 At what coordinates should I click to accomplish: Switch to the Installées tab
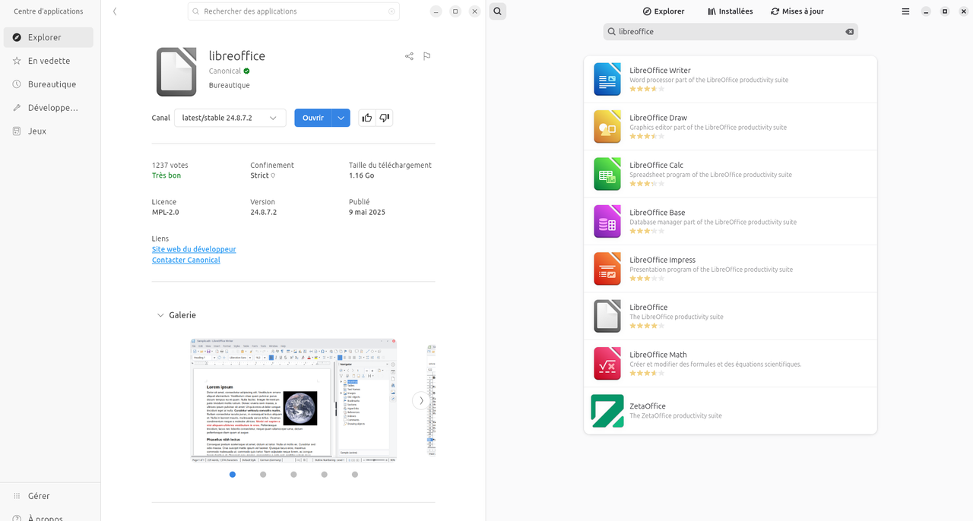tap(730, 11)
